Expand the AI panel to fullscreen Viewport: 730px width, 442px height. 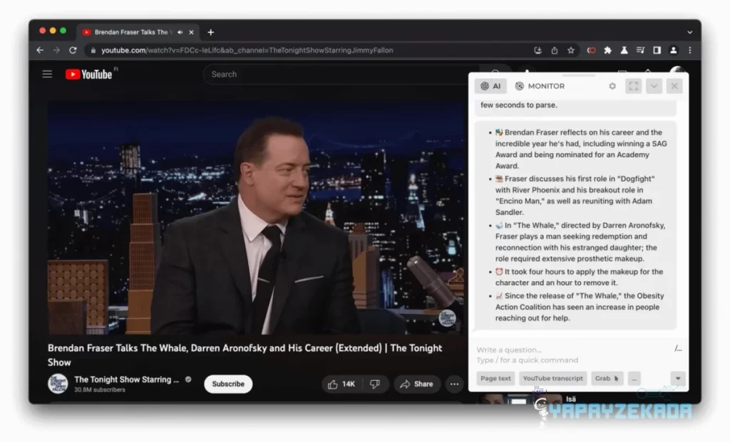point(634,86)
